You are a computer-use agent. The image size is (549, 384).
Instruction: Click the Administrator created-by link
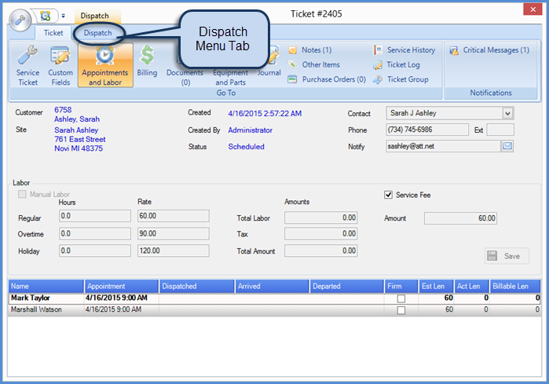pyautogui.click(x=250, y=130)
